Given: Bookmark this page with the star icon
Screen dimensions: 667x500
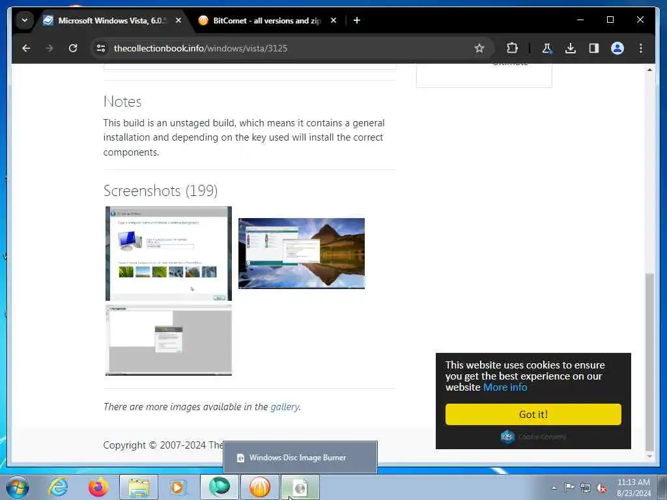Looking at the screenshot, I should 479,48.
